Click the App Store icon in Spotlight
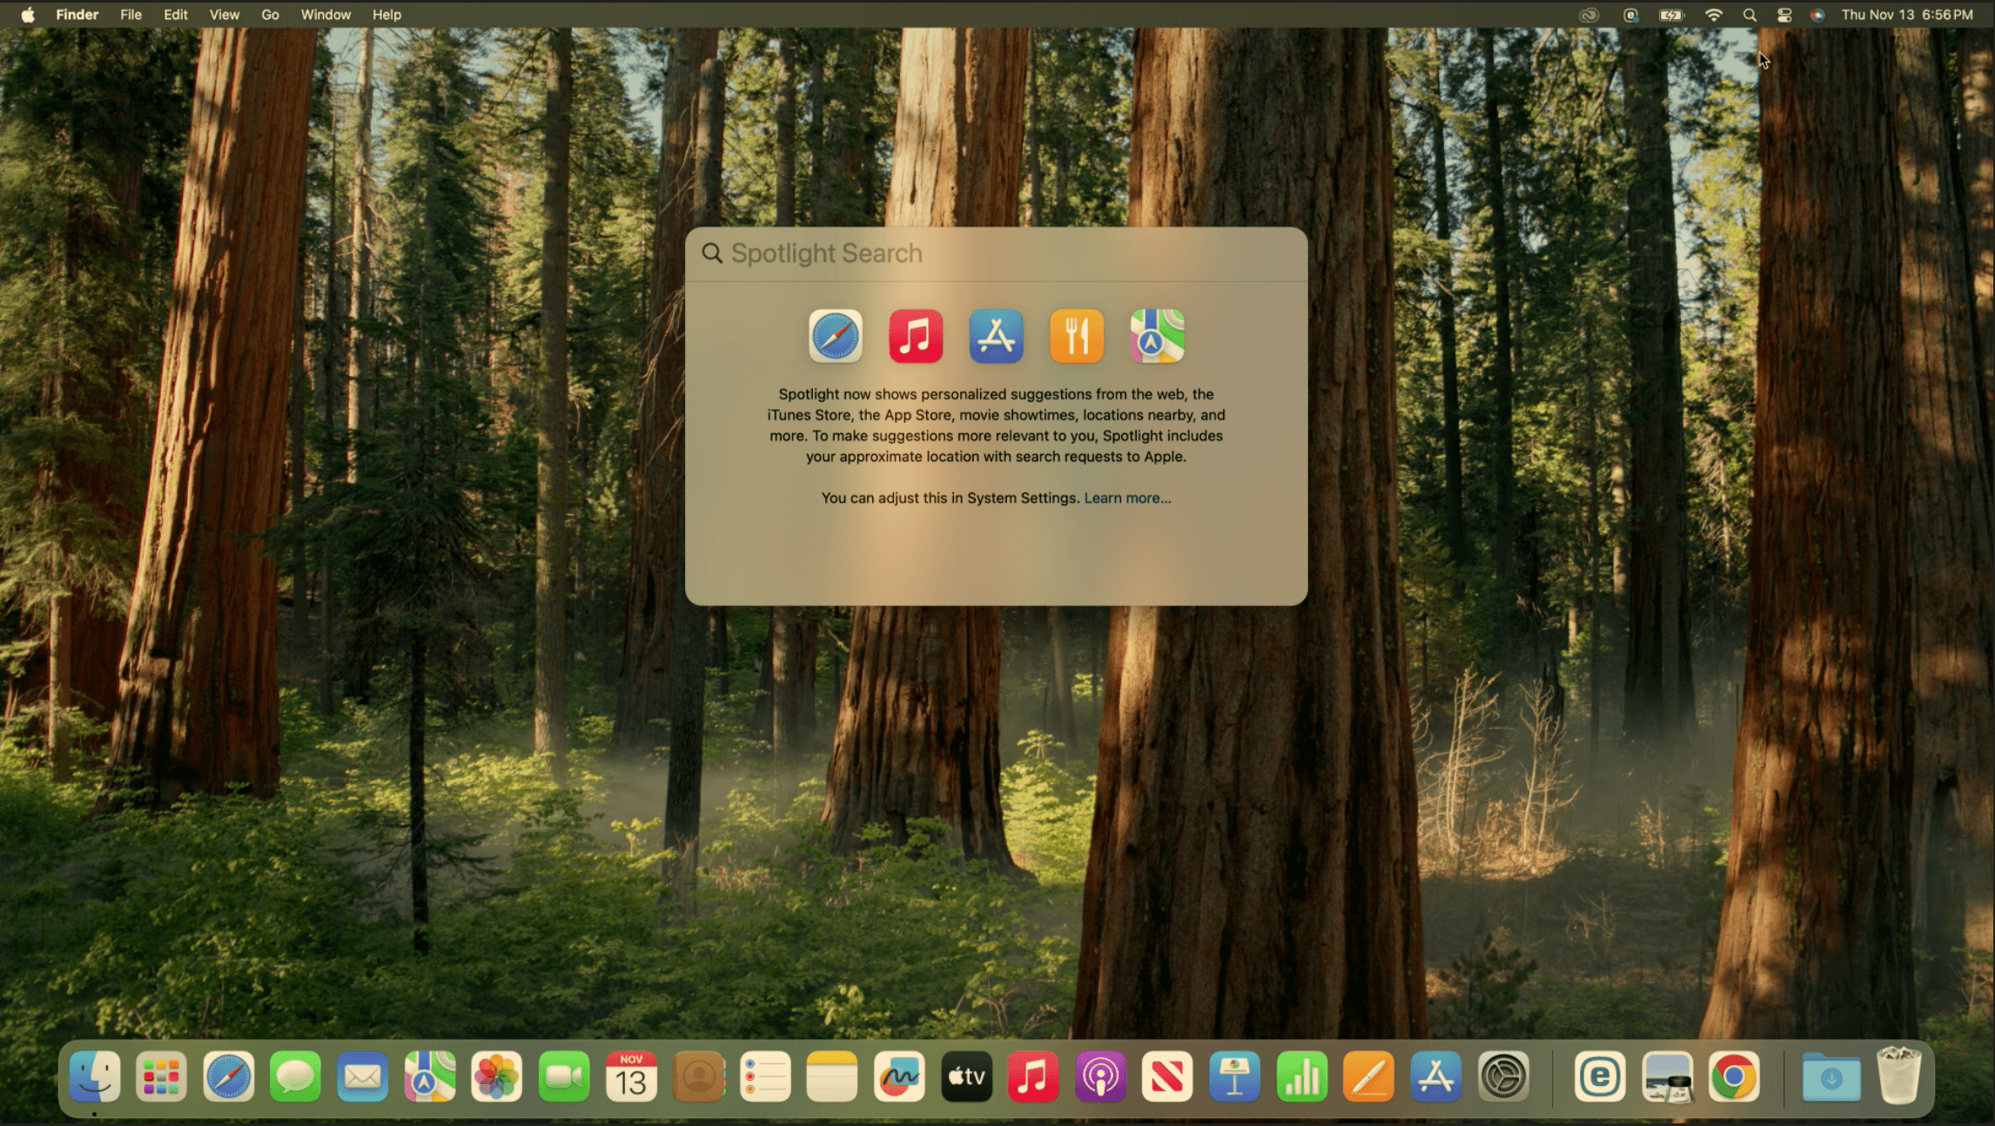Image resolution: width=1995 pixels, height=1126 pixels. (x=996, y=336)
